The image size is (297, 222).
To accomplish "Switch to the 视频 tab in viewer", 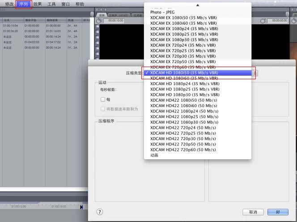I will 102,15.
